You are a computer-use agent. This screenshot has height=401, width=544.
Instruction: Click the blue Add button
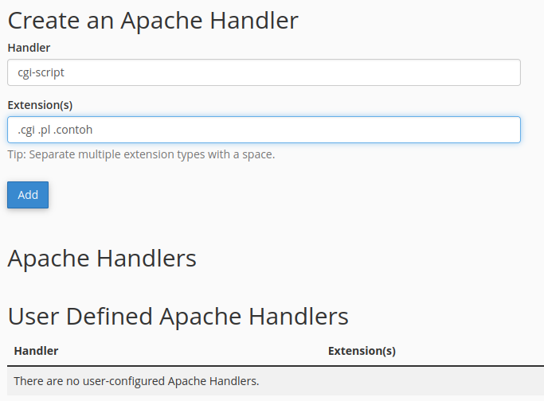[28, 195]
